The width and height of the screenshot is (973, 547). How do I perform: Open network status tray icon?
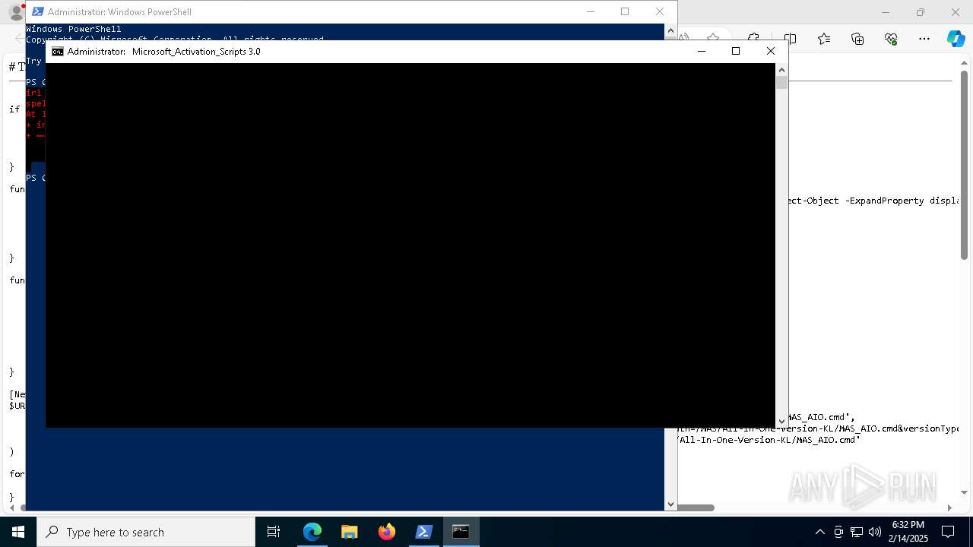click(857, 532)
